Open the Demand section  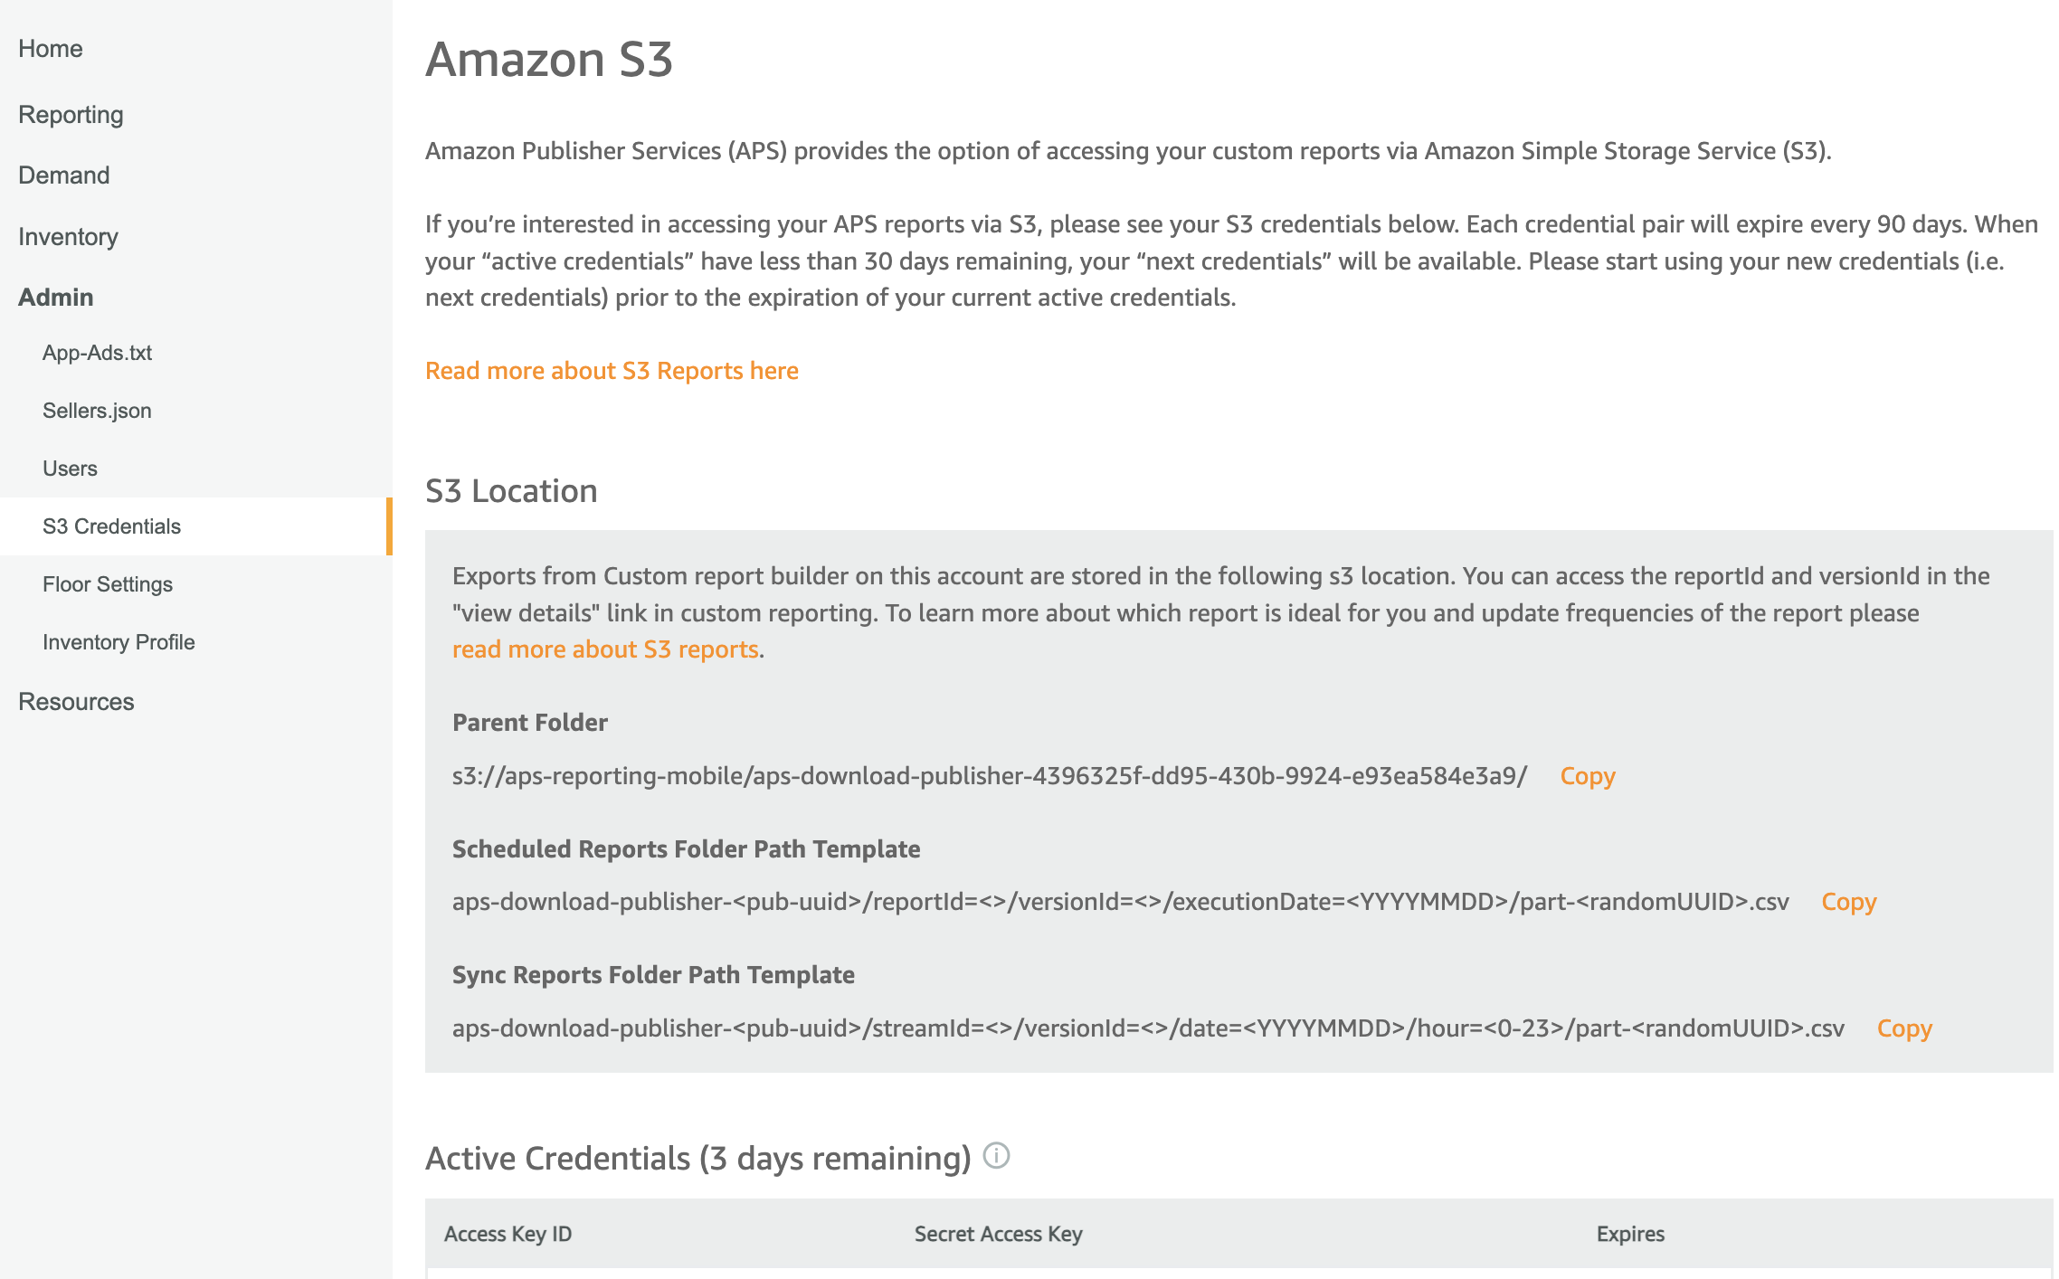click(x=64, y=175)
